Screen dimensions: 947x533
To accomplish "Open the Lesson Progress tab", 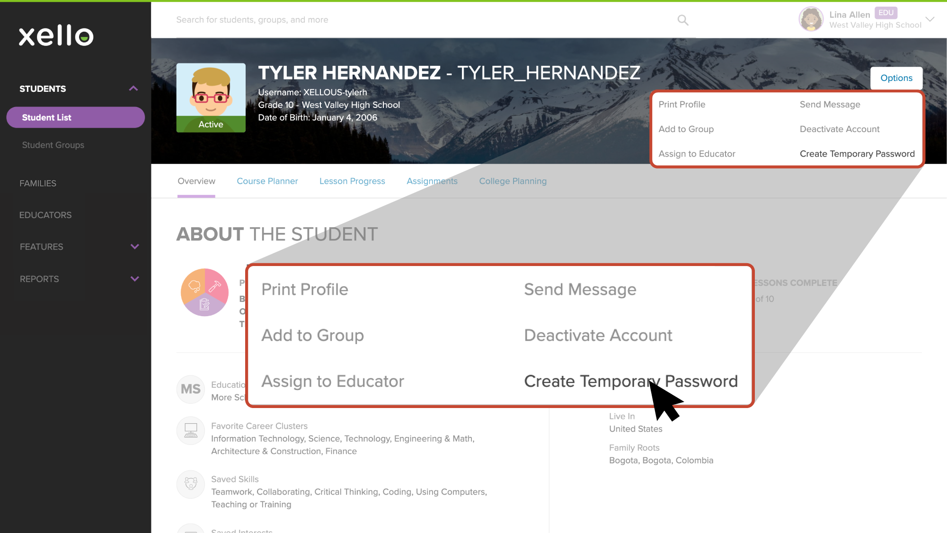I will coord(352,181).
